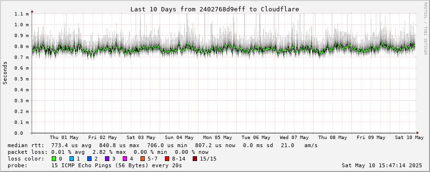Screen dimensions: 430x172
Task: Click the '0.3 m' y-axis value
Action: (x=22, y=101)
